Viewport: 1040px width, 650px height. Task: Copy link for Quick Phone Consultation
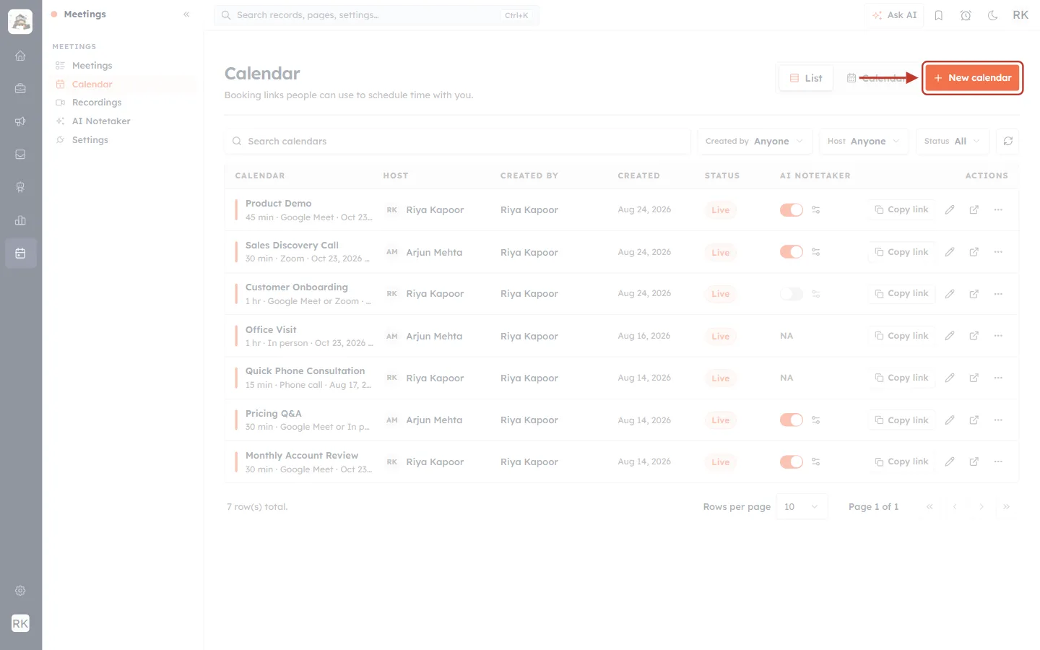901,378
